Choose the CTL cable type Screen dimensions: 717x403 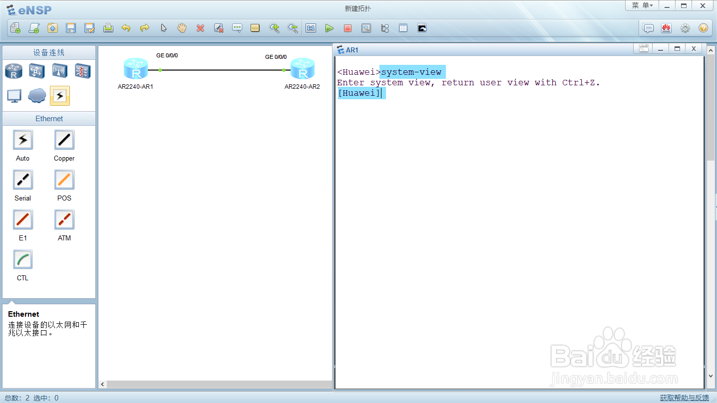pos(22,260)
